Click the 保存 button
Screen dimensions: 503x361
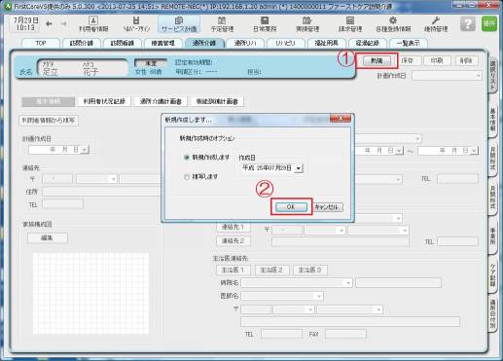coord(407,60)
